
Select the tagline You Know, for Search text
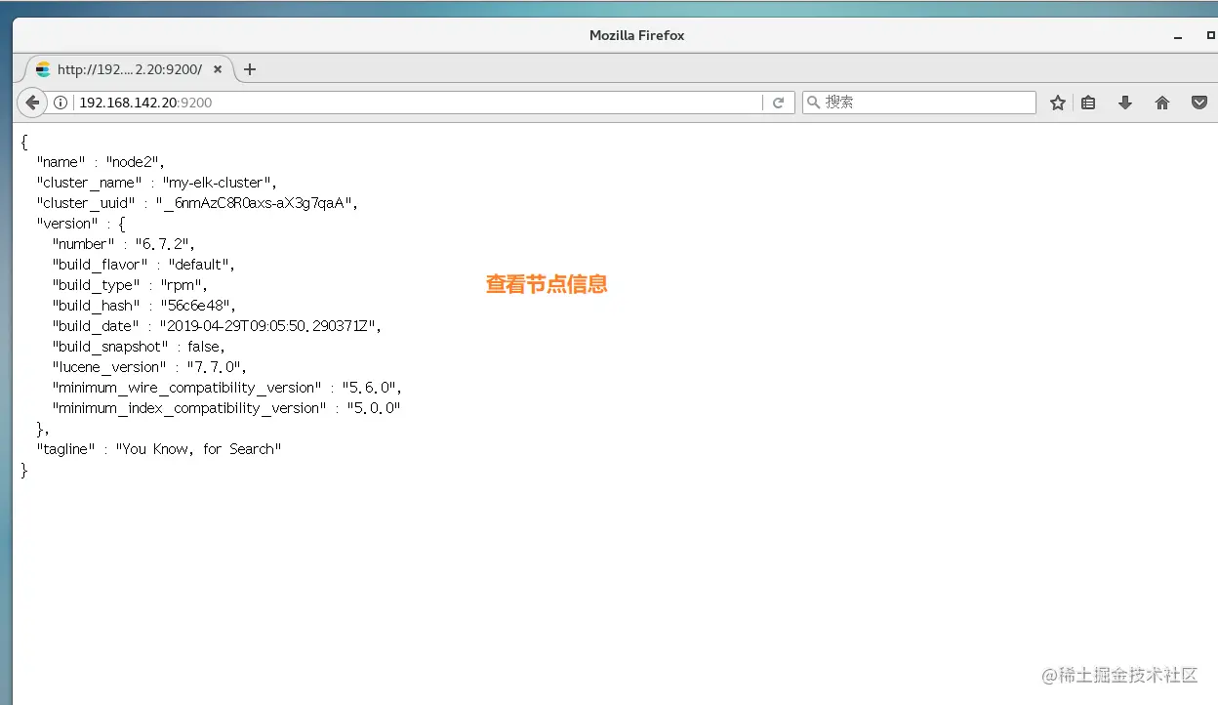[x=198, y=448]
